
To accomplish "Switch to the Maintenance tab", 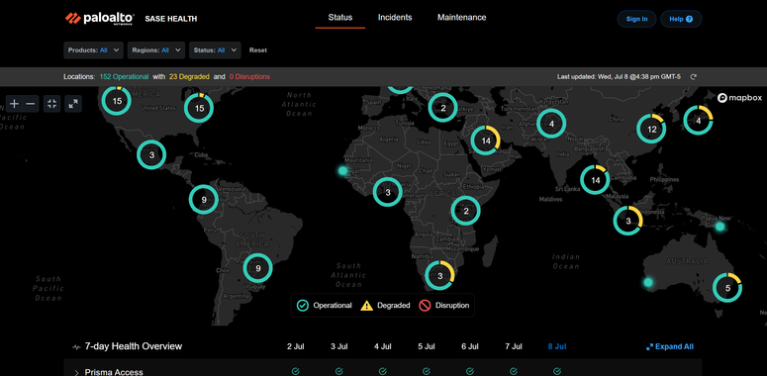I will tap(462, 18).
